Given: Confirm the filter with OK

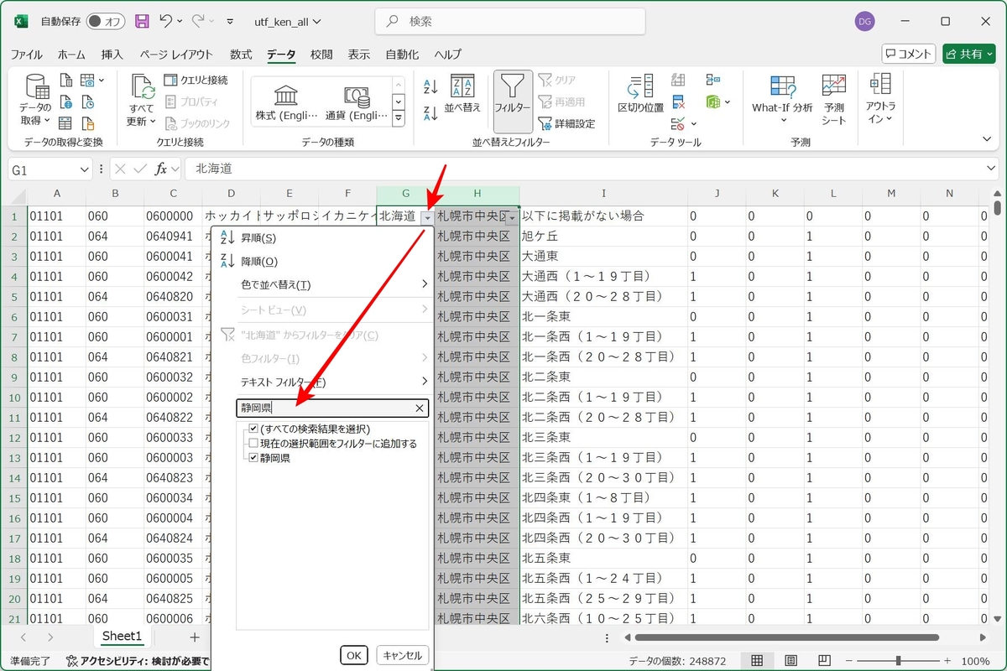Looking at the screenshot, I should click(x=354, y=655).
